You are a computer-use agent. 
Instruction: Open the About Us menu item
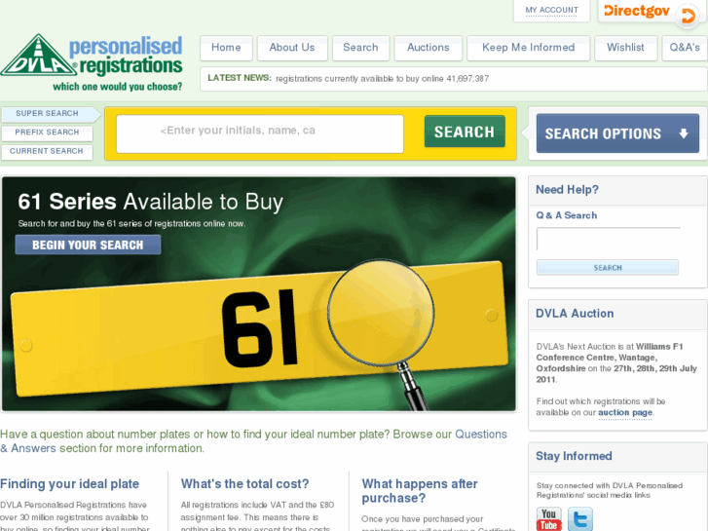click(292, 48)
